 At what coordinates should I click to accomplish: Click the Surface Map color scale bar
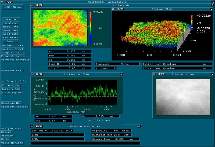pyautogui.click(x=91, y=27)
